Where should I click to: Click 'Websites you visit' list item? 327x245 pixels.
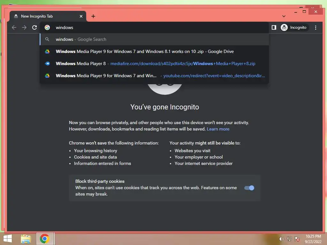pyautogui.click(x=193, y=151)
